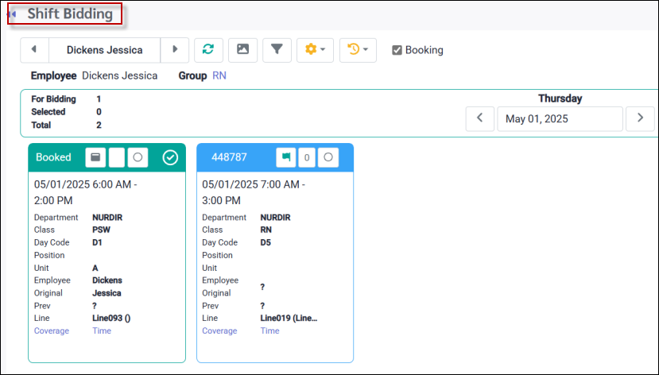Click the May 01, 2025 date field
Image resolution: width=659 pixels, height=375 pixels.
[560, 118]
